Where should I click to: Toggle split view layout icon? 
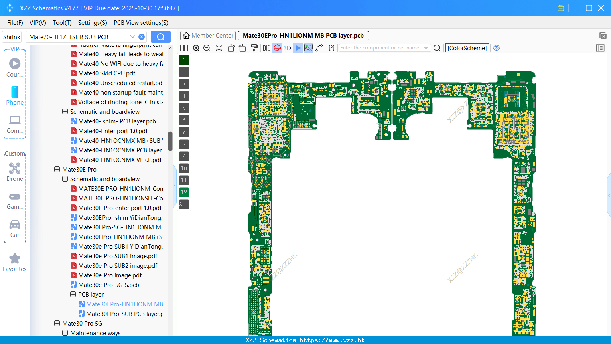184,48
